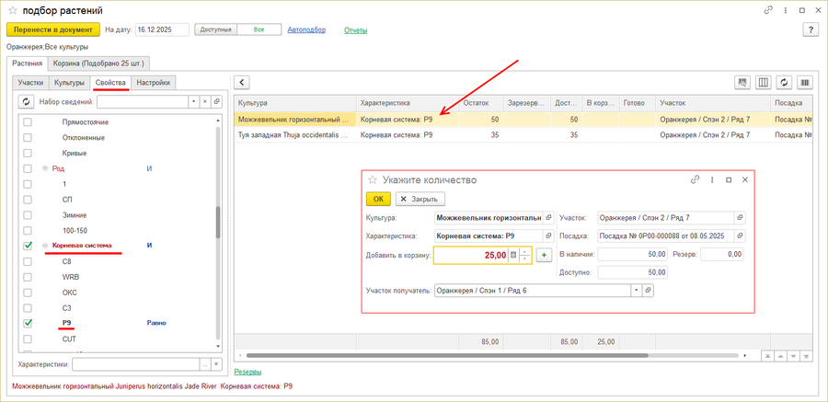Refresh the plants table using the toolbar icon
The image size is (828, 402).
(785, 83)
